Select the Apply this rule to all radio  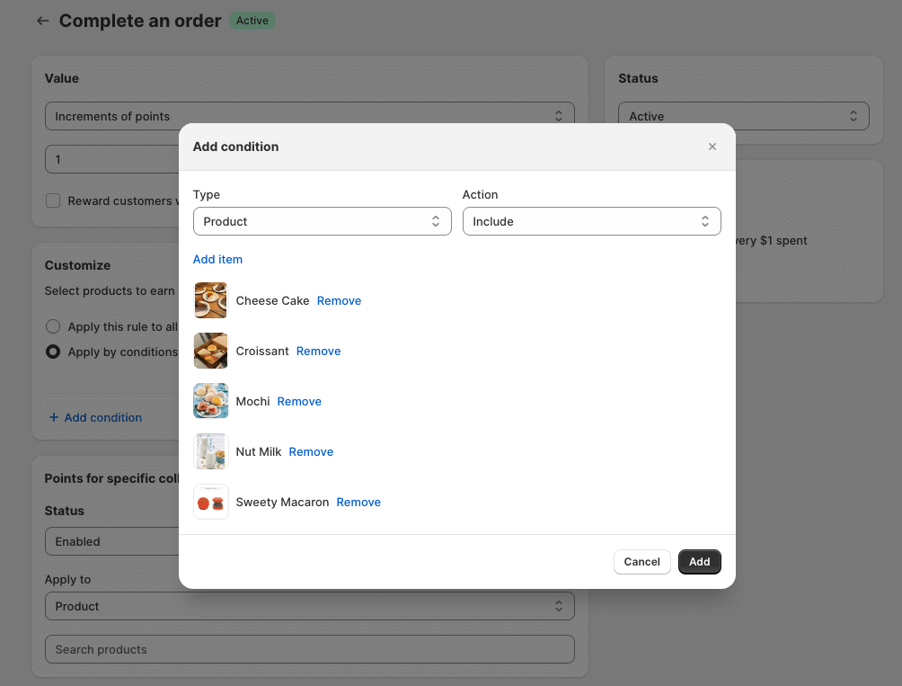click(x=53, y=326)
